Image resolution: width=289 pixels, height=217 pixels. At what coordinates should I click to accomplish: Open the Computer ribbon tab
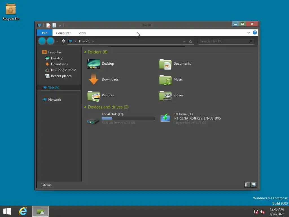(64, 33)
